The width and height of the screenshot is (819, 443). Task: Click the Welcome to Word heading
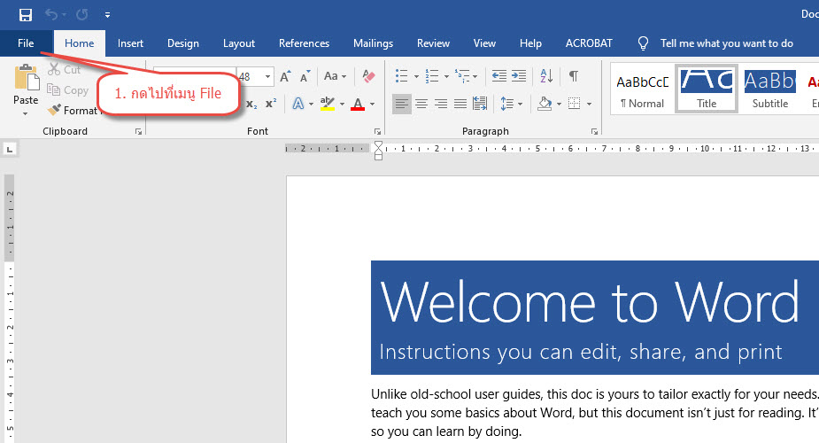point(589,301)
